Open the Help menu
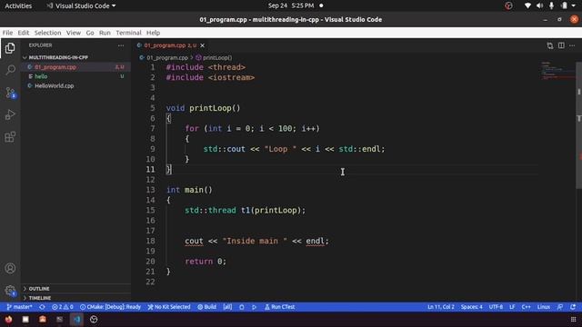The image size is (582, 327). 153,33
